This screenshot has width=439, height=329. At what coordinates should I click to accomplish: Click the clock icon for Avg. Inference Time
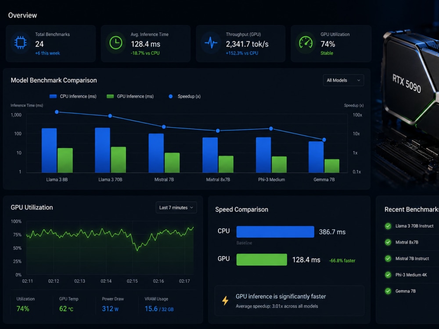(115, 43)
